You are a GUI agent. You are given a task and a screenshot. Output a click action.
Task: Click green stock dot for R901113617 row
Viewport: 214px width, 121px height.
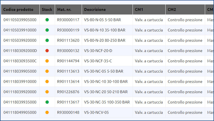(x=47, y=102)
